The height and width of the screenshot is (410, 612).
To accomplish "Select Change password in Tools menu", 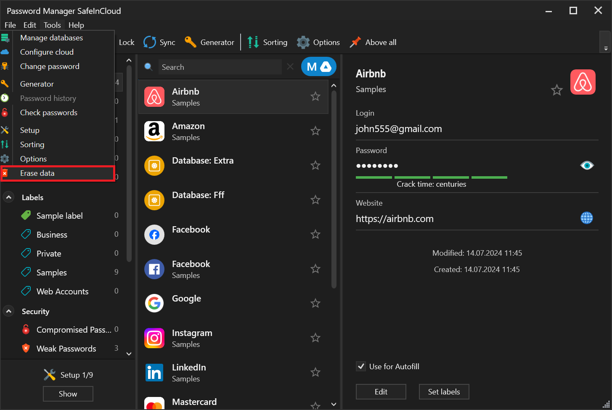I will point(58,66).
